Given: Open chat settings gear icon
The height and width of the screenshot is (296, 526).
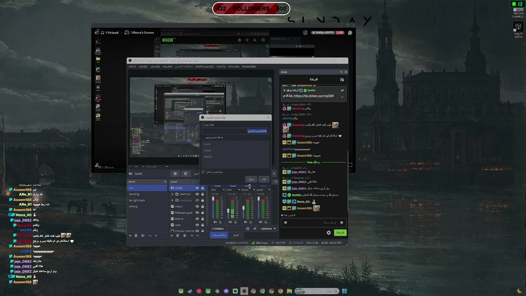Looking at the screenshot, I should 329,233.
